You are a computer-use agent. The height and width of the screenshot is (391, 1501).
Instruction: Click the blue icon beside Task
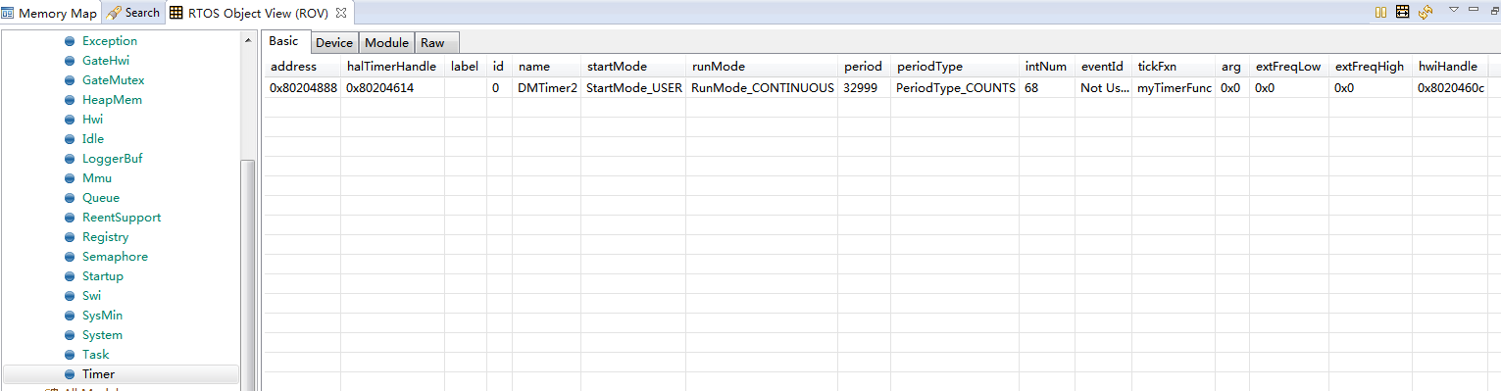(70, 355)
